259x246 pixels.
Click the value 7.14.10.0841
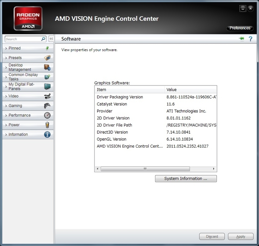coord(178,132)
